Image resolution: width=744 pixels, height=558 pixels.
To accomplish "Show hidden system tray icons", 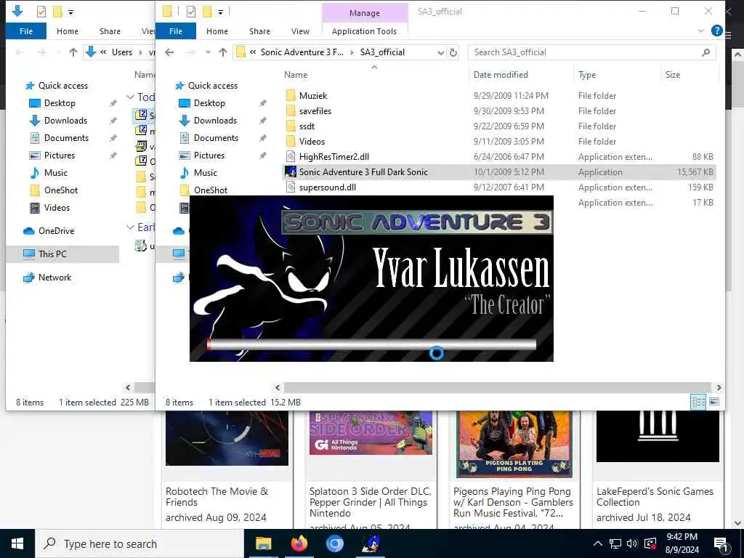I will pyautogui.click(x=598, y=543).
